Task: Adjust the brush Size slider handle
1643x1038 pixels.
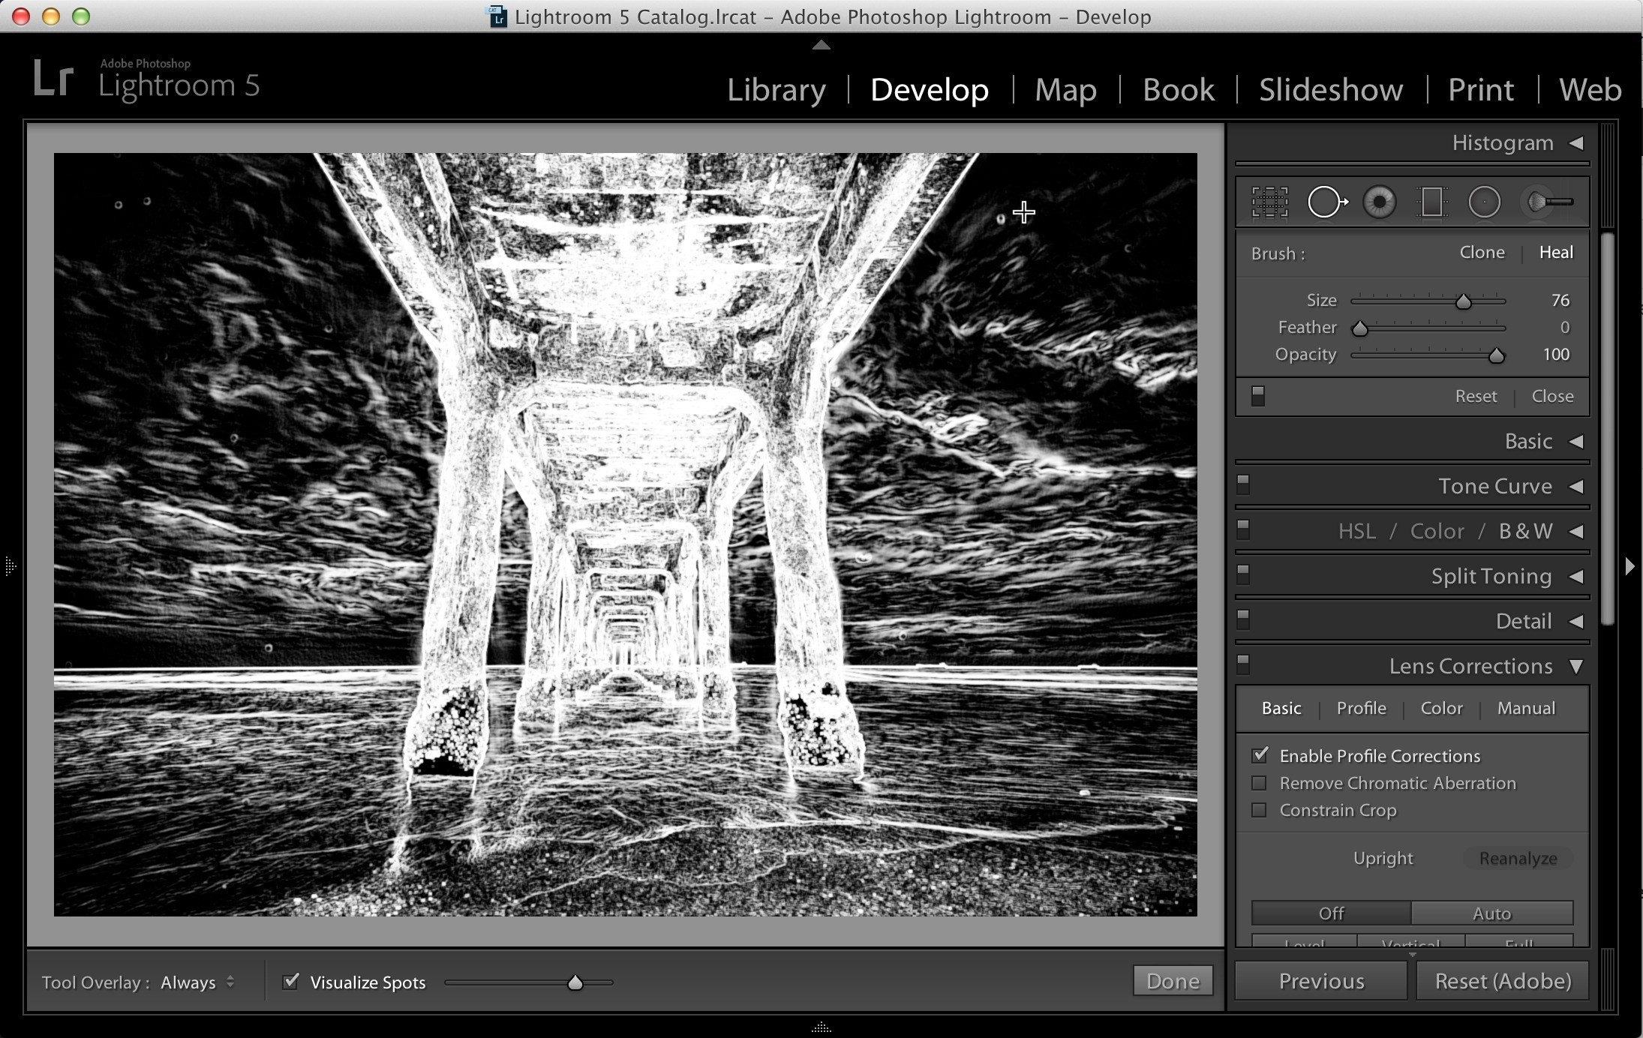Action: pos(1463,301)
